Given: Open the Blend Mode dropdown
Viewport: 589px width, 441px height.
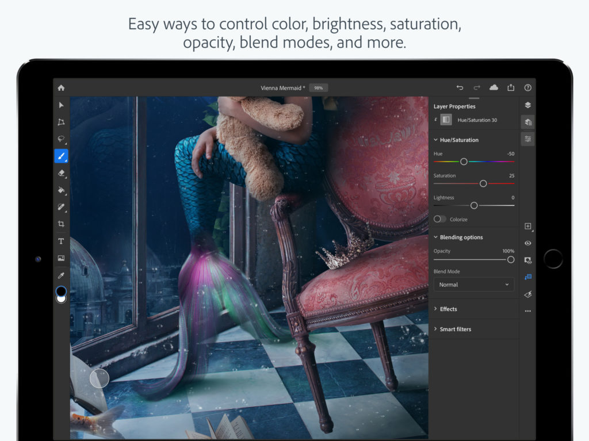Looking at the screenshot, I should tap(474, 284).
